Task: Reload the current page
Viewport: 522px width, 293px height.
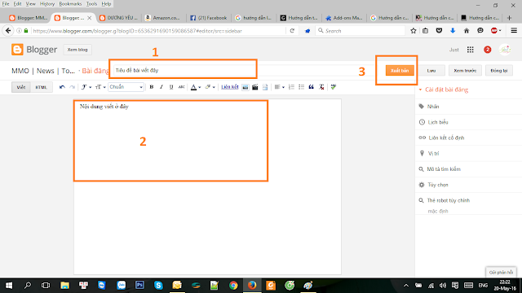Action: click(x=292, y=31)
